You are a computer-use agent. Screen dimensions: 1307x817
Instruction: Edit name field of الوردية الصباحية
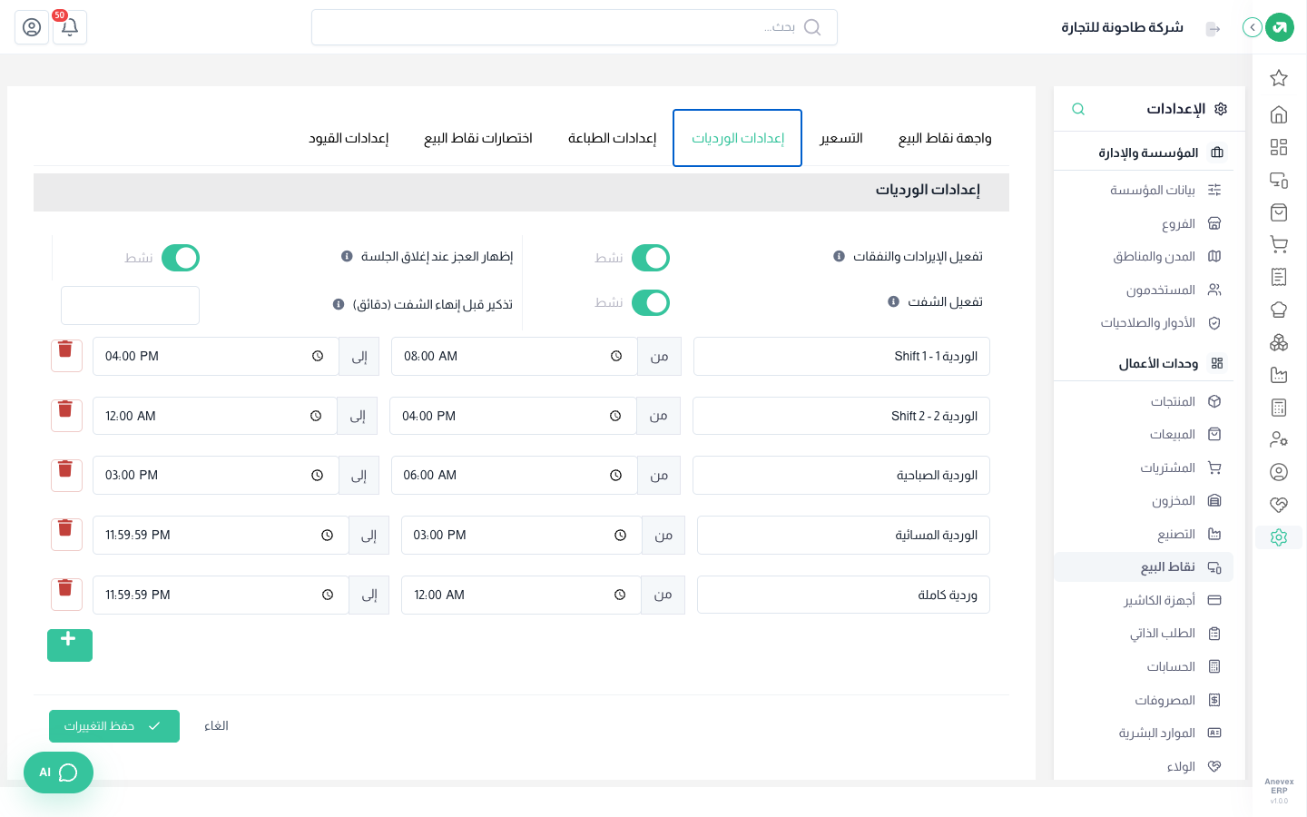click(841, 475)
